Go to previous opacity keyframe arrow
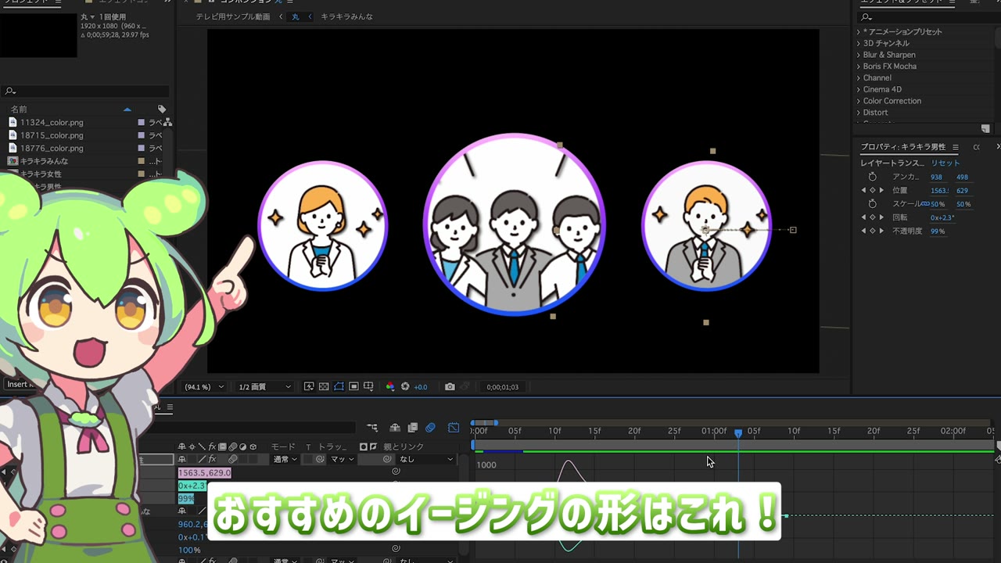 point(863,231)
